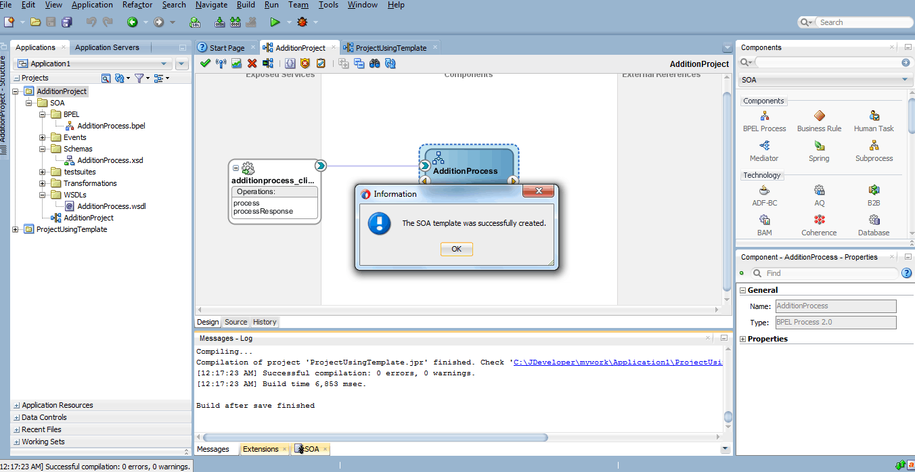Image resolution: width=915 pixels, height=472 pixels.
Task: Expand the Application Resources section
Action: point(17,406)
